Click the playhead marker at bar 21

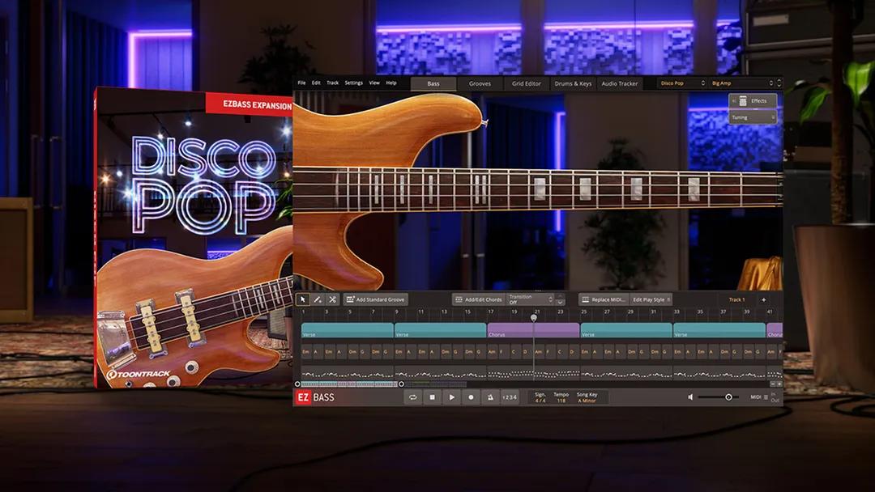(x=533, y=317)
